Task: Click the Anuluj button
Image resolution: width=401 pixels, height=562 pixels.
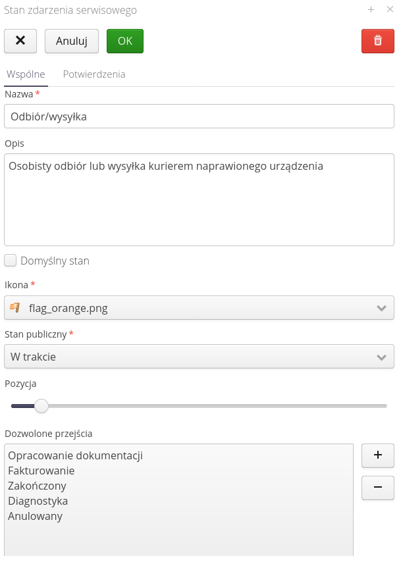Action: click(x=71, y=41)
